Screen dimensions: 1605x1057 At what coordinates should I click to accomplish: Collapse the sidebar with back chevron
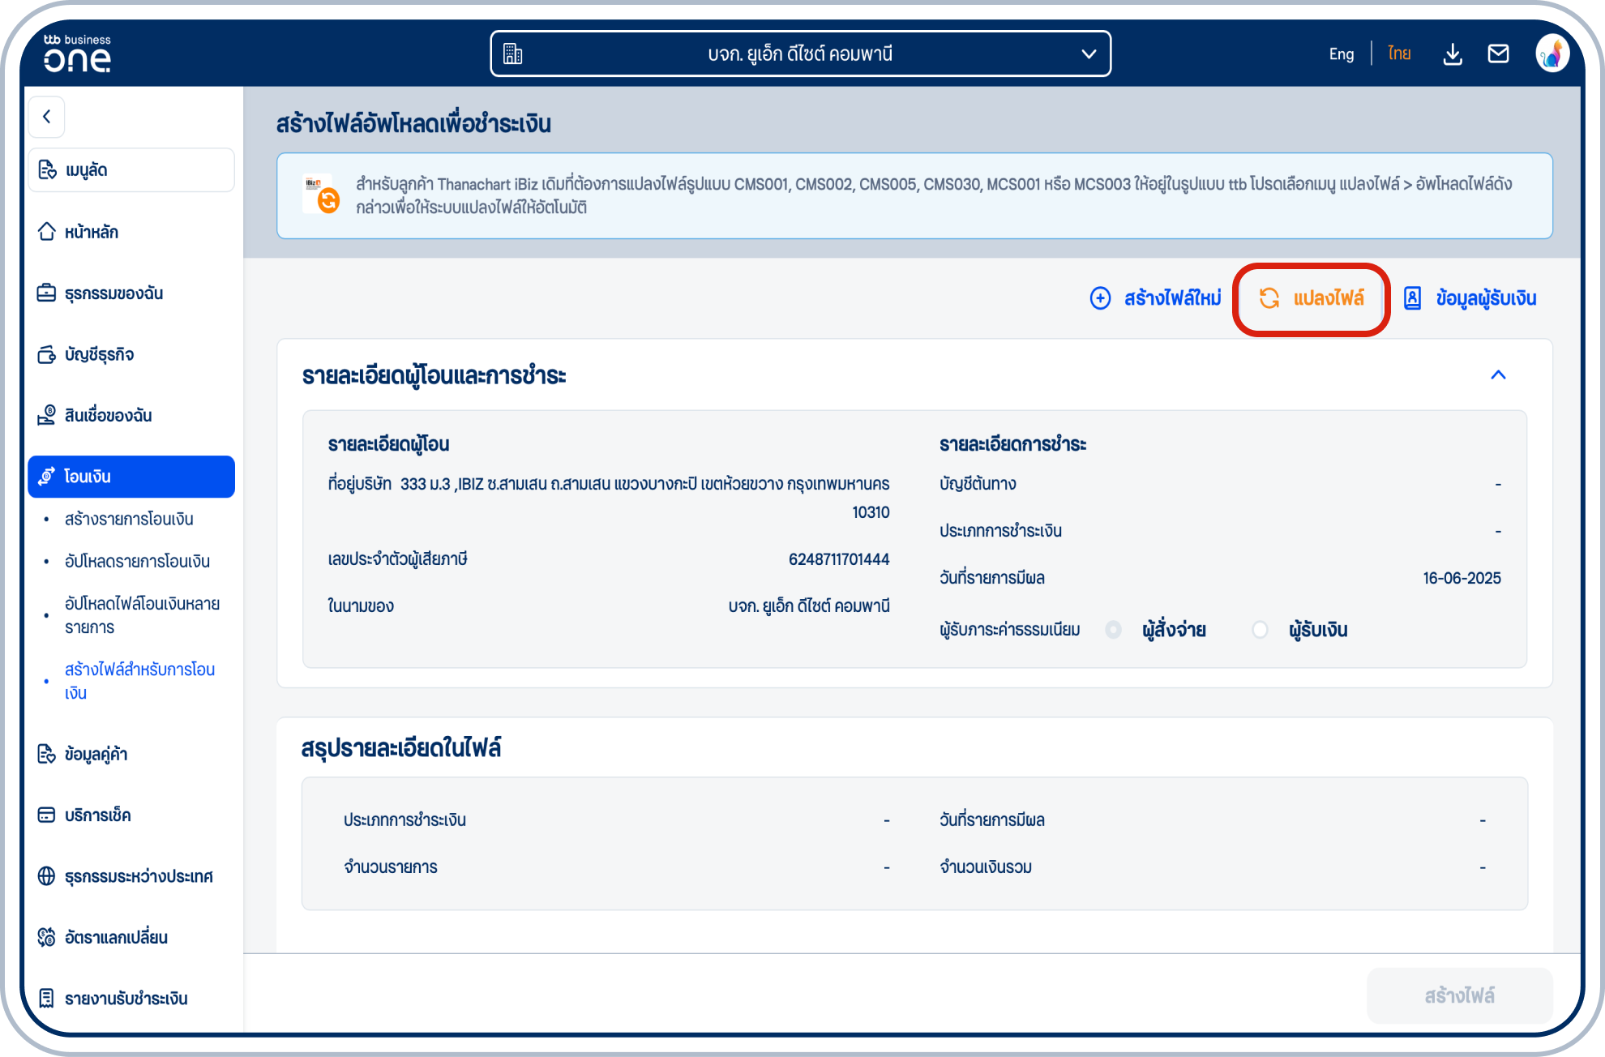tap(47, 117)
